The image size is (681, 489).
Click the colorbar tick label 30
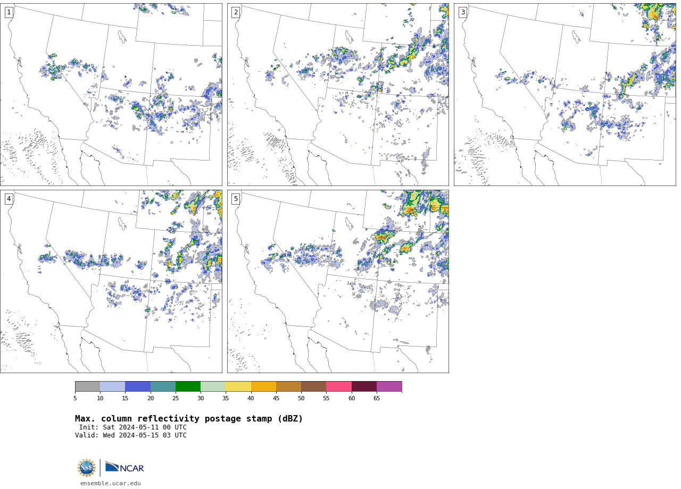point(201,398)
